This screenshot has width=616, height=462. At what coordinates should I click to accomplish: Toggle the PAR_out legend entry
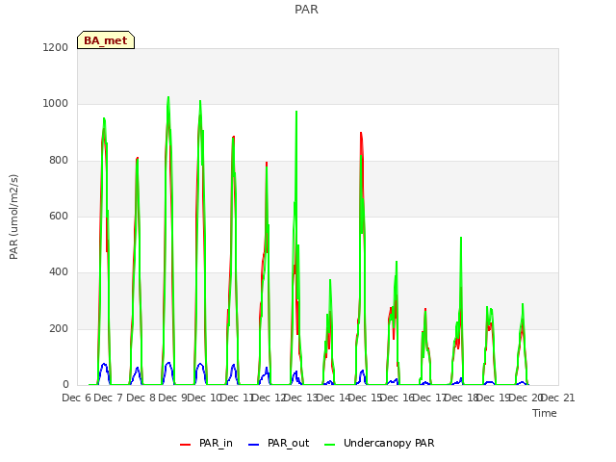point(279,443)
